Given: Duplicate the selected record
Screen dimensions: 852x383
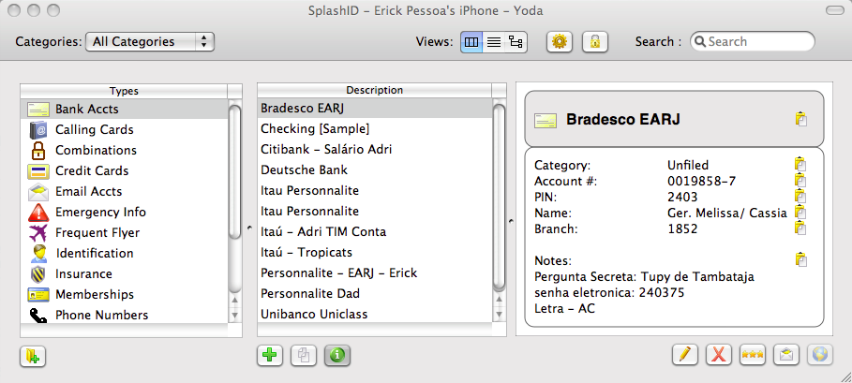Looking at the screenshot, I should [304, 355].
